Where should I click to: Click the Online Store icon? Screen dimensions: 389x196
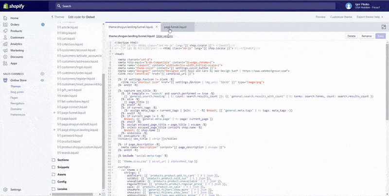5,80
